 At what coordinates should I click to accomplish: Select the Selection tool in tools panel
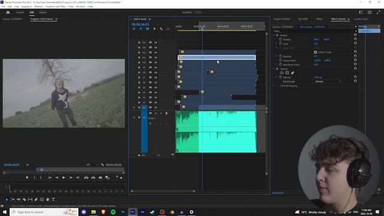click(7, 200)
